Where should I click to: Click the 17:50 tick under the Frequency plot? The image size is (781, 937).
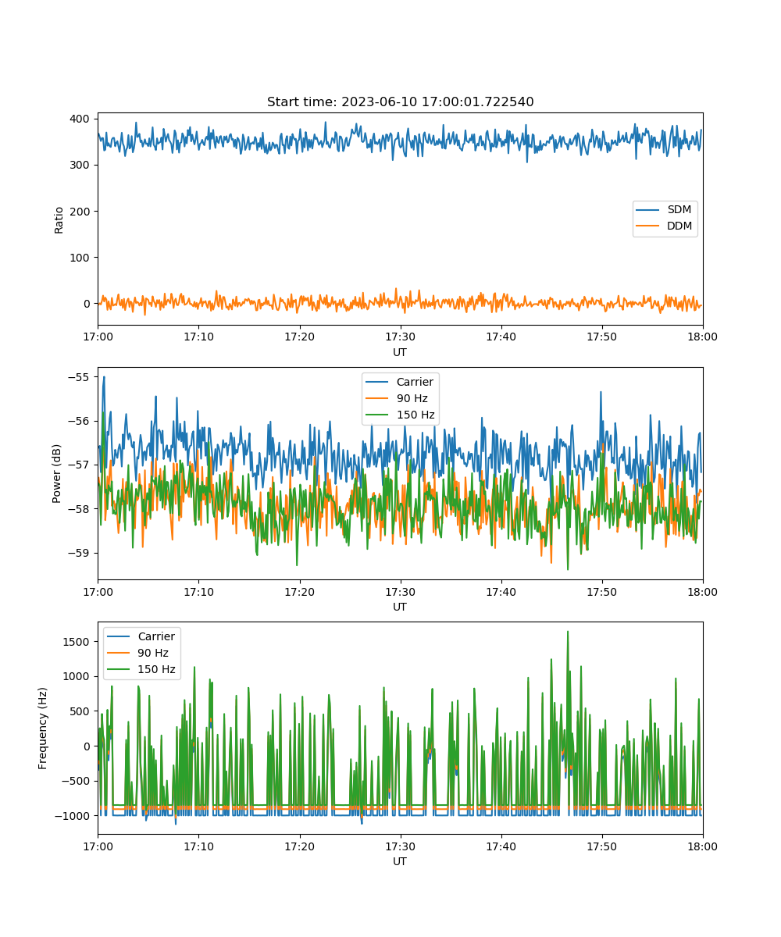coord(602,846)
